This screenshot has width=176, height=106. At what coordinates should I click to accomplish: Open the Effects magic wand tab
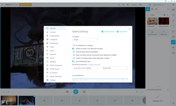click(x=148, y=9)
